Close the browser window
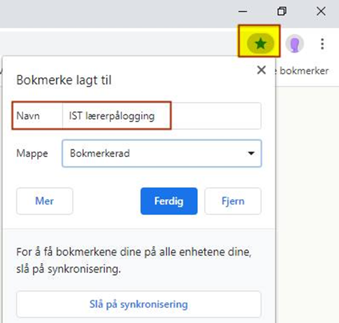339x323 pixels. tap(321, 11)
